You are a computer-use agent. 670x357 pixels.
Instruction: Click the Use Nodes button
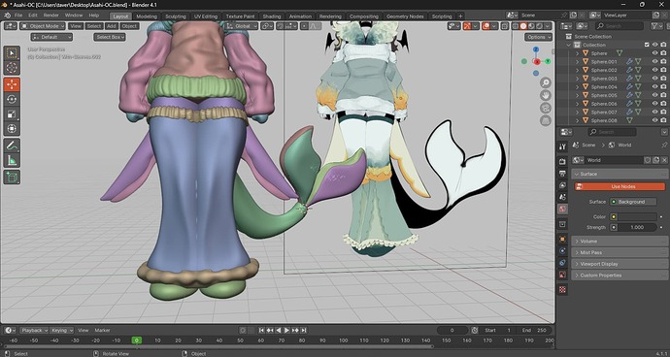(620, 186)
